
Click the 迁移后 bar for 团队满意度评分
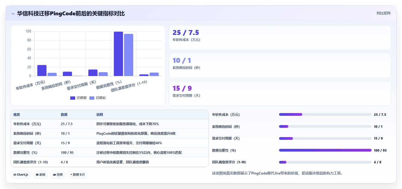pyautogui.click(x=154, y=74)
